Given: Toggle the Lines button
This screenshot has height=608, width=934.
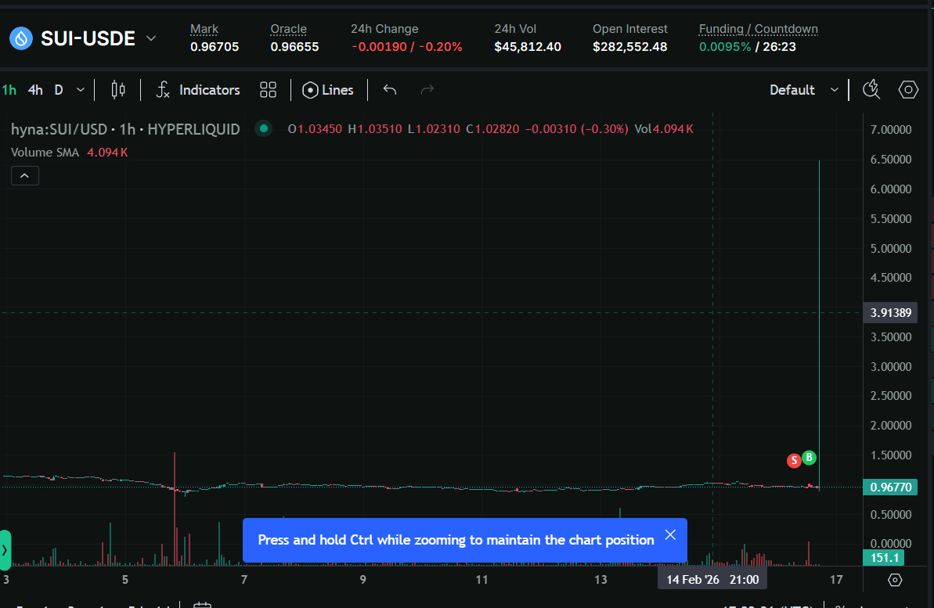Looking at the screenshot, I should coord(327,90).
